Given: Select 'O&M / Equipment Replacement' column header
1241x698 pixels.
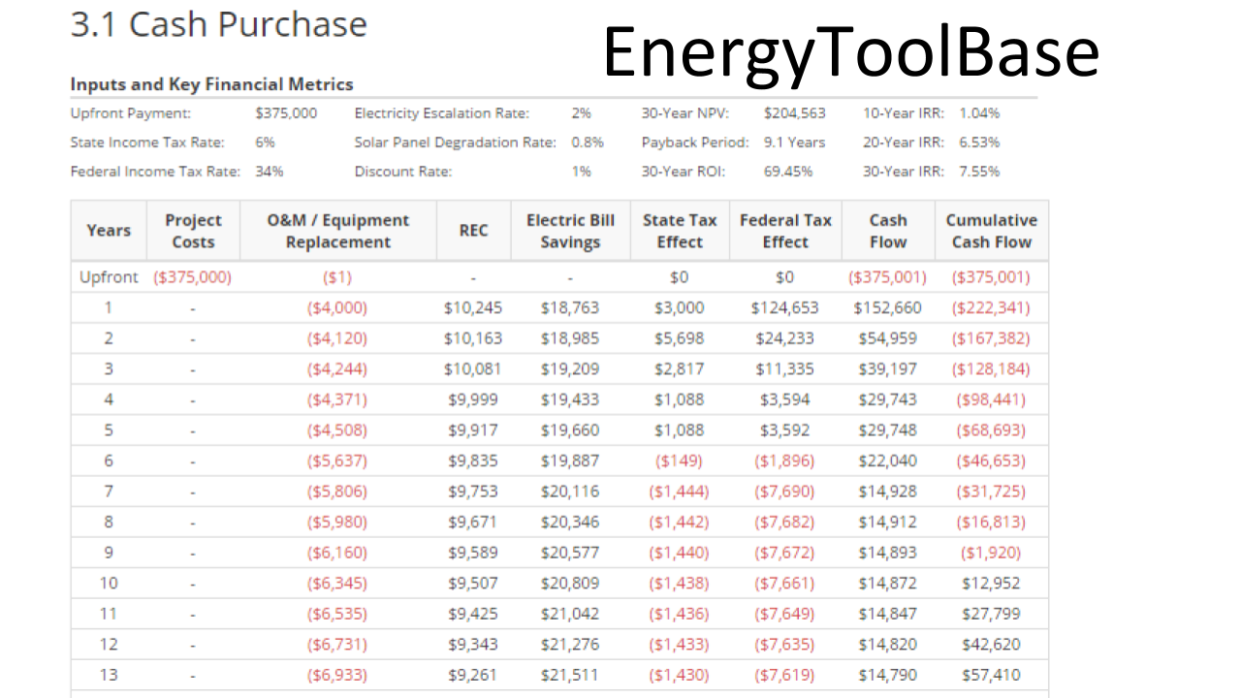Looking at the screenshot, I should pos(338,231).
